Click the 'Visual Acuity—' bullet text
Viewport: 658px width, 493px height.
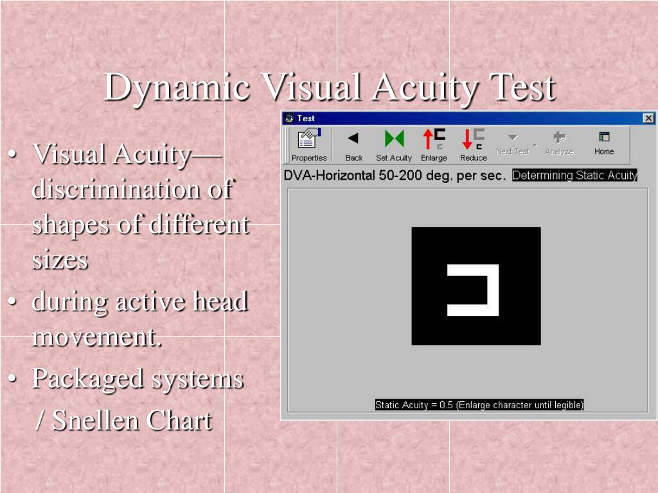click(127, 154)
